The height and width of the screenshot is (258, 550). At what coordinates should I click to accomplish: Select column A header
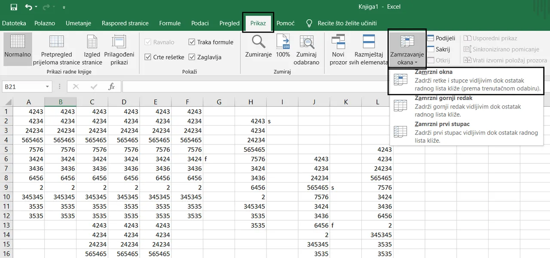[x=29, y=102]
